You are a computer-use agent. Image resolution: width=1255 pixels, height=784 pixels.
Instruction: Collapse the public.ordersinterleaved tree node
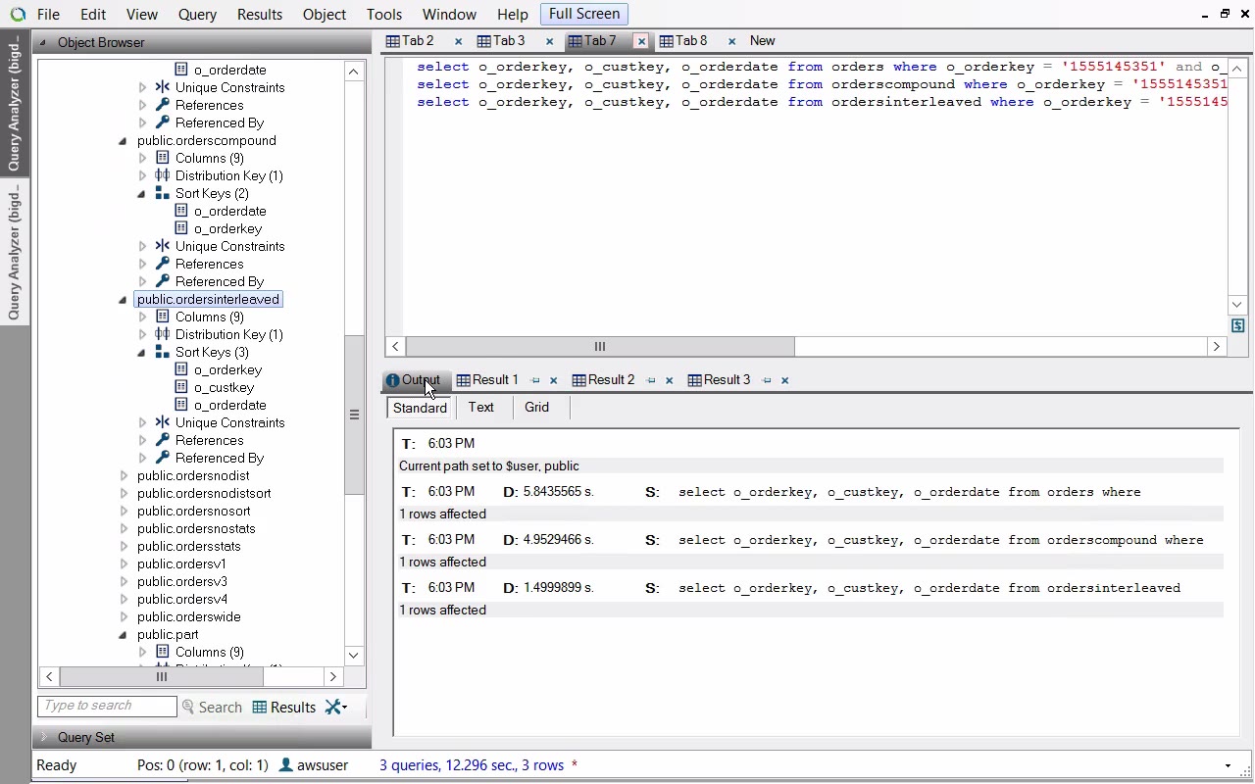(123, 300)
